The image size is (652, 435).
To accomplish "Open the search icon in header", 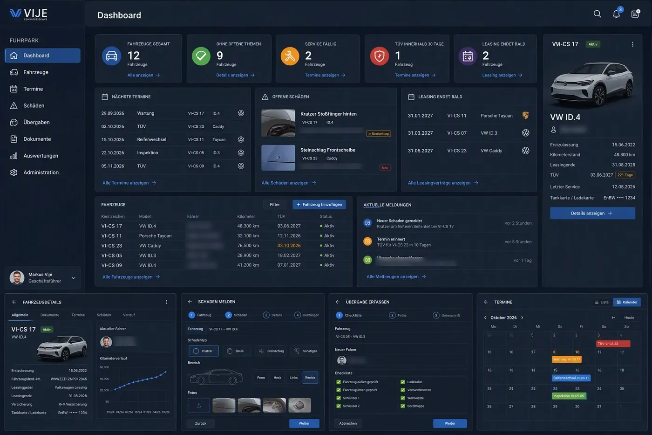I will coord(597,14).
